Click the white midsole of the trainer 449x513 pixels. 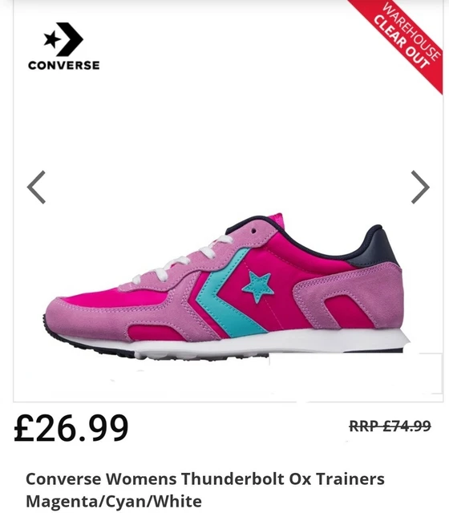(262, 344)
